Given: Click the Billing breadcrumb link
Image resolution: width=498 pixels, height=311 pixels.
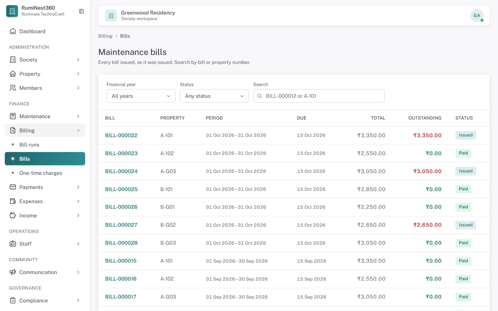Looking at the screenshot, I should 105,36.
